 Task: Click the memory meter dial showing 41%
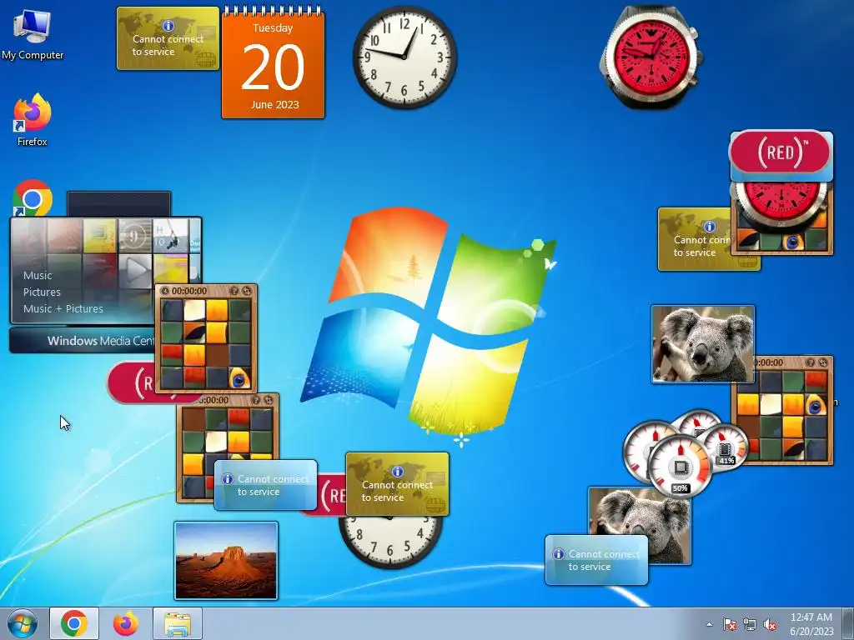click(725, 448)
